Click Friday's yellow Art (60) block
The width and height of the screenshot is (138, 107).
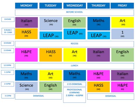click(x=123, y=22)
